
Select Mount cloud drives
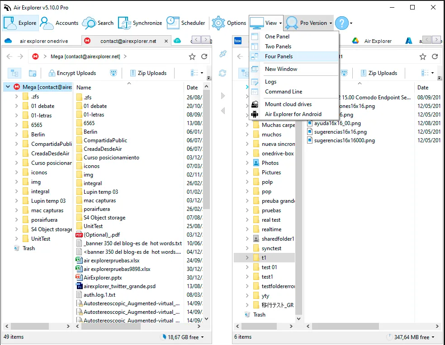point(294,104)
